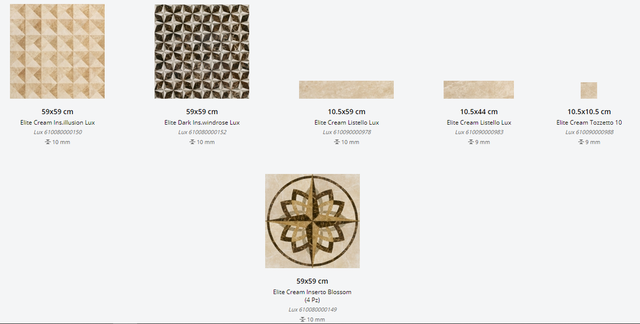640x324 pixels.
Task: Click the thickness icon under Inserto Blossom
Action: pos(302,319)
